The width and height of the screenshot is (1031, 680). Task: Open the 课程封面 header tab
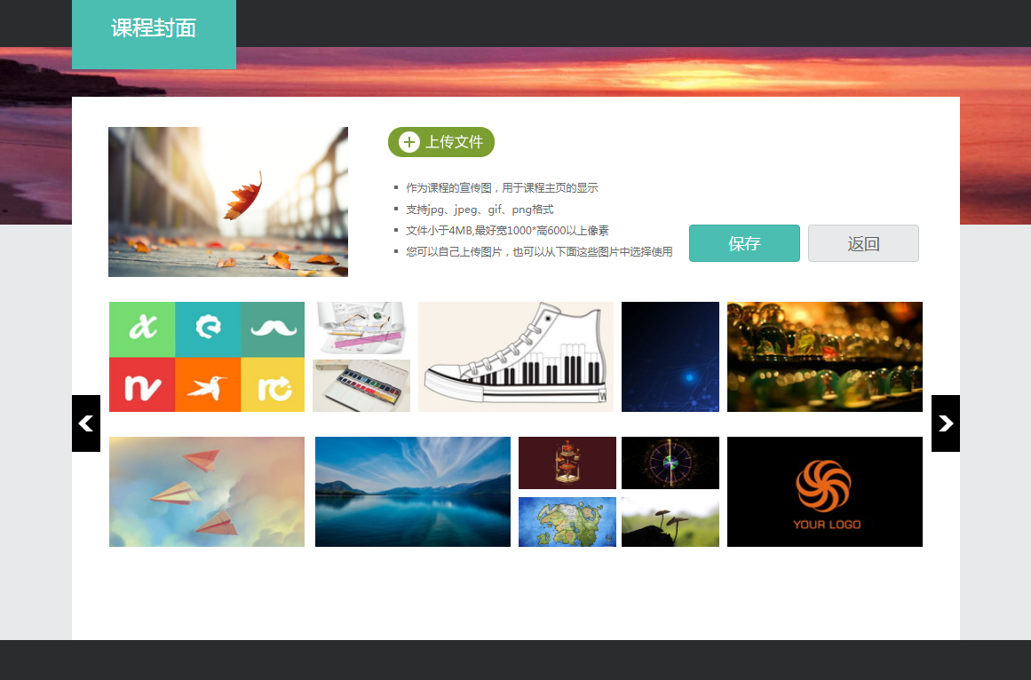154,33
